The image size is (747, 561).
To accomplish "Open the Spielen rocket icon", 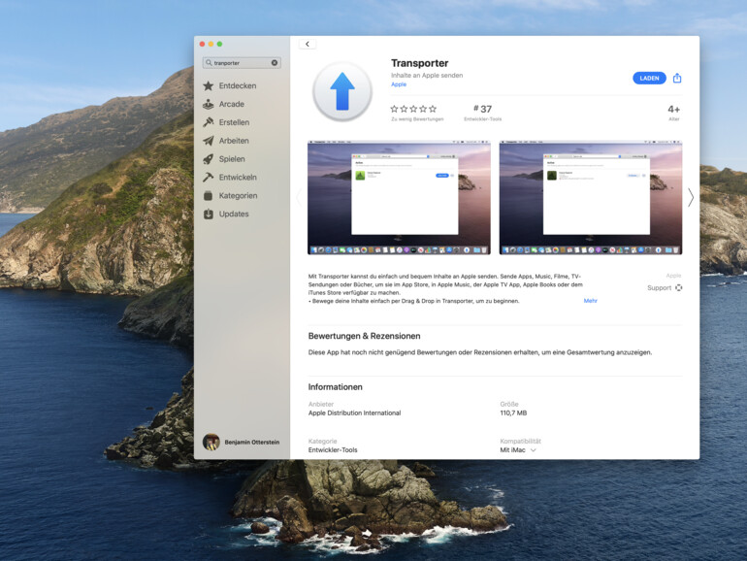I will [x=209, y=159].
